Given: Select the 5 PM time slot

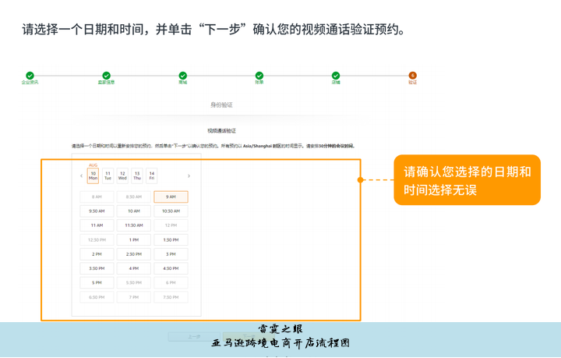Looking at the screenshot, I should click(x=97, y=282).
